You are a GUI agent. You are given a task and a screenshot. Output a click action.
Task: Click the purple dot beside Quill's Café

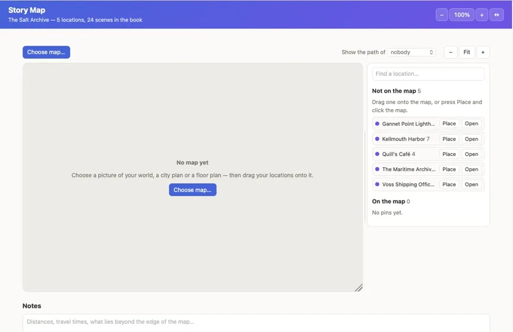[377, 154]
